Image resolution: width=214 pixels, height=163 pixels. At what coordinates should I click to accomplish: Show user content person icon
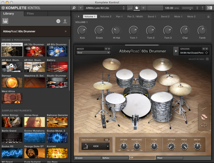point(65,21)
